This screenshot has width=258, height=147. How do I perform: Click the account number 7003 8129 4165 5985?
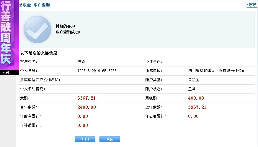pyautogui.click(x=97, y=71)
